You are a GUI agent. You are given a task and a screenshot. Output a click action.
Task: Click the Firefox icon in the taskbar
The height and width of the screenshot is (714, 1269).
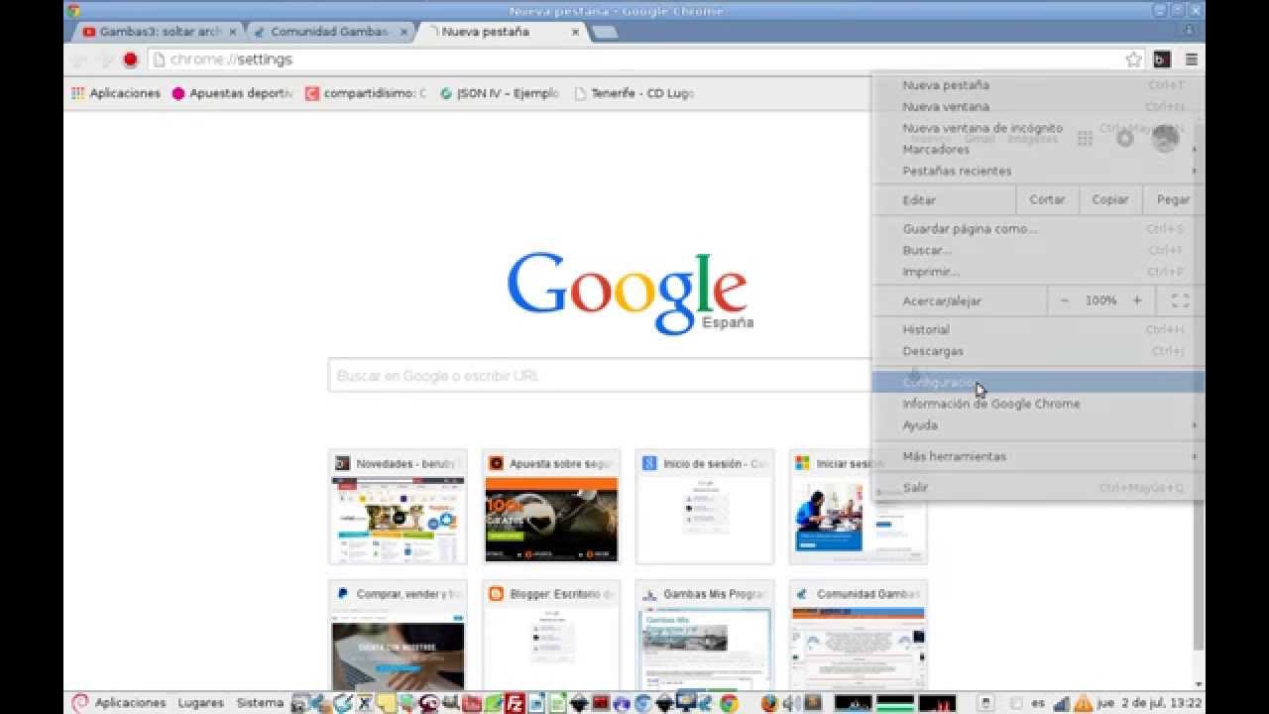click(769, 703)
